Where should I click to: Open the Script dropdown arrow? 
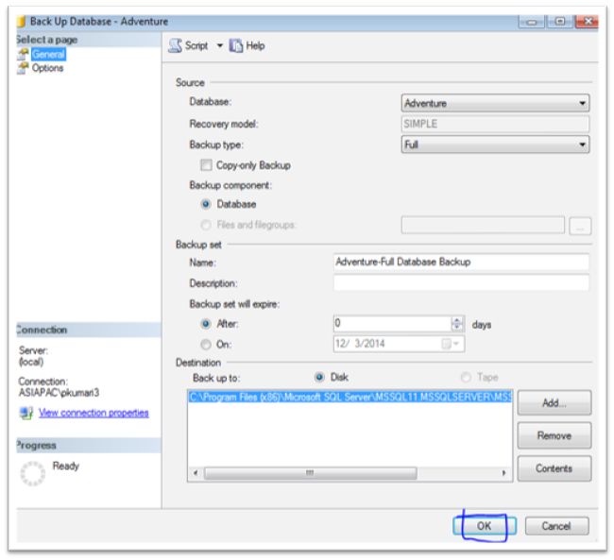(x=220, y=46)
